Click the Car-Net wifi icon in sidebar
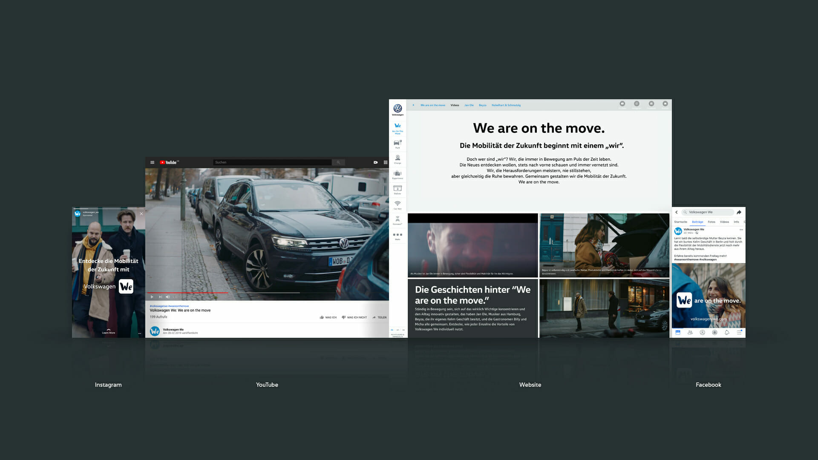 pos(397,204)
